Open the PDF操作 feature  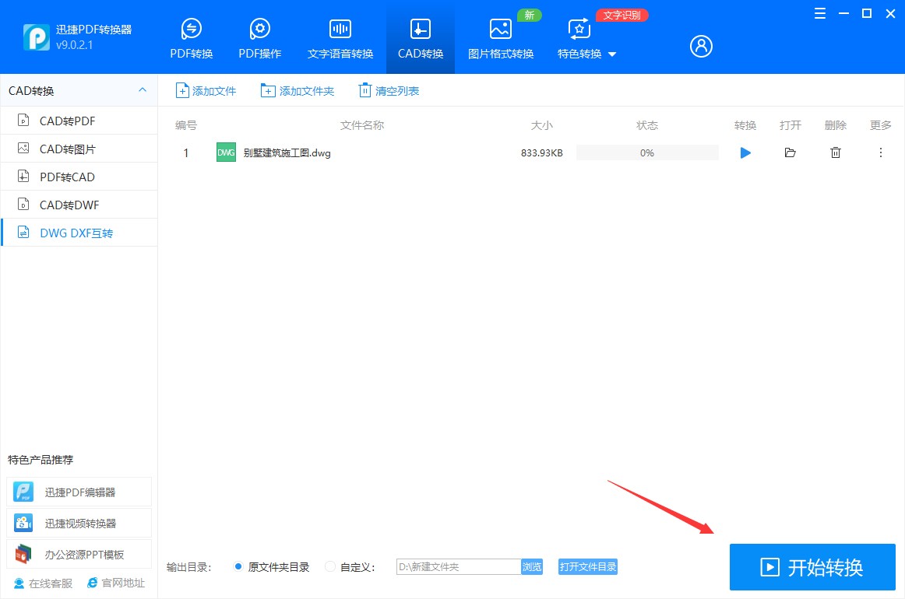[x=259, y=29]
